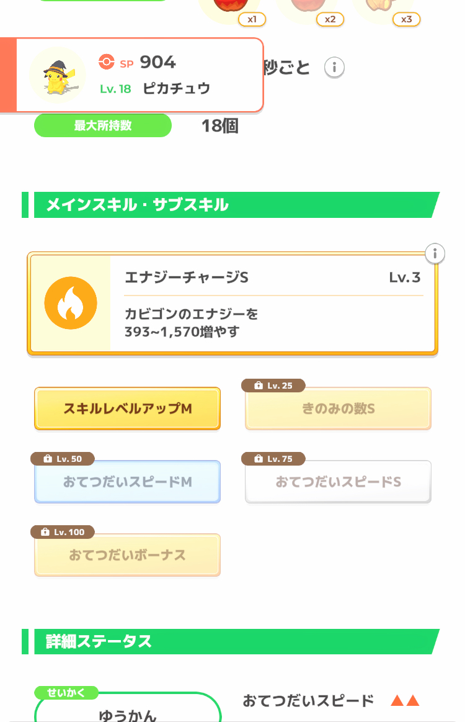Viewport: 465px width, 722px height.
Task: Select the locked きのみの数S sub skill
Action: click(x=338, y=409)
